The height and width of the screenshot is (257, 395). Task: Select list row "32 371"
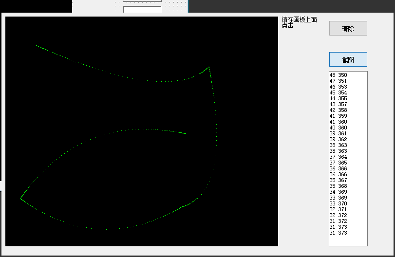point(348,209)
